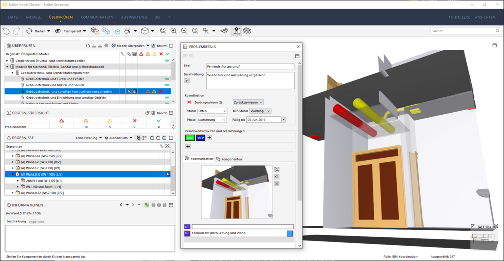This screenshot has height=261, width=504.
Task: Open the Status Offen dropdown
Action: [212, 111]
